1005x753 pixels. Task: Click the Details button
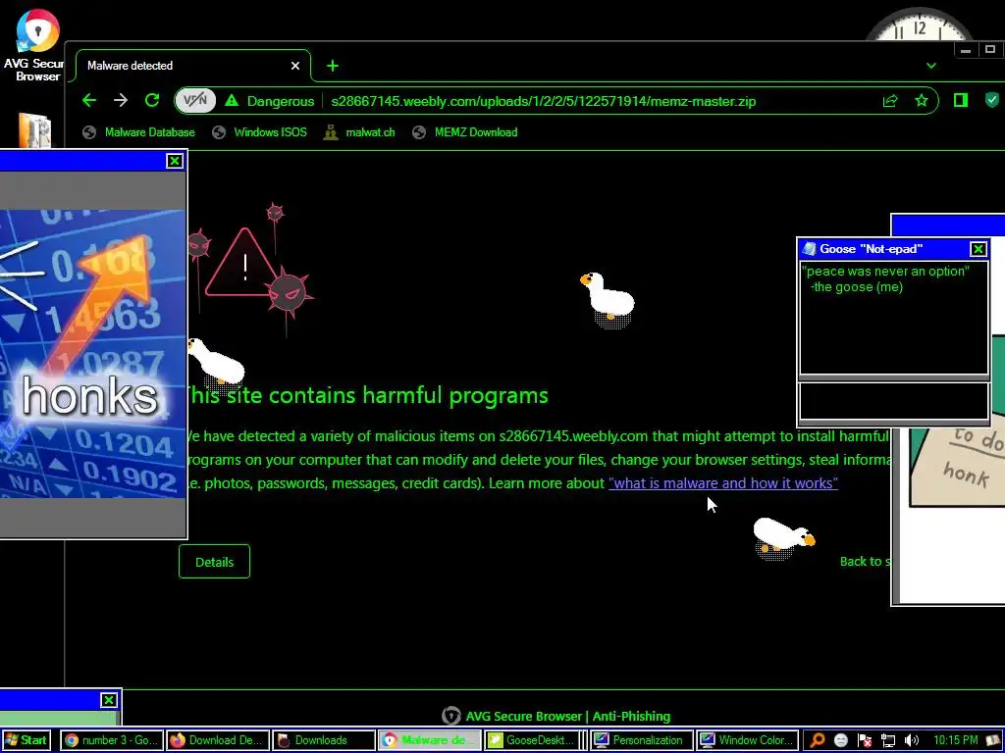point(214,562)
